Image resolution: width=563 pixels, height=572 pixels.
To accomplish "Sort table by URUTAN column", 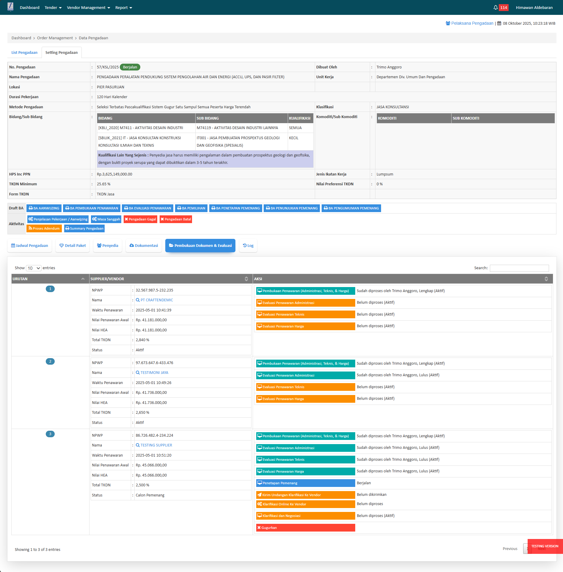I will tap(50, 279).
